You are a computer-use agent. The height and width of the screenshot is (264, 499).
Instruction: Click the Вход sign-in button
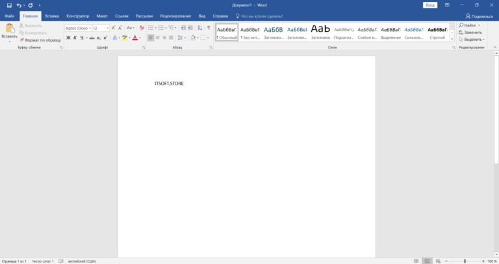(430, 5)
